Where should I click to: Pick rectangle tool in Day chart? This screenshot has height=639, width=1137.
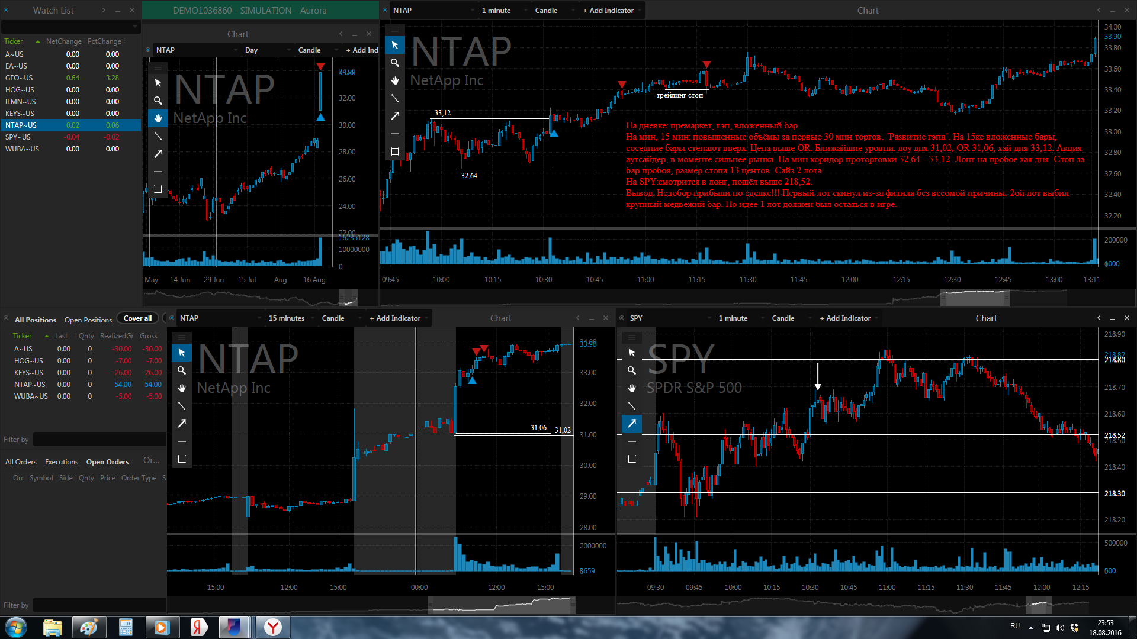tap(158, 189)
